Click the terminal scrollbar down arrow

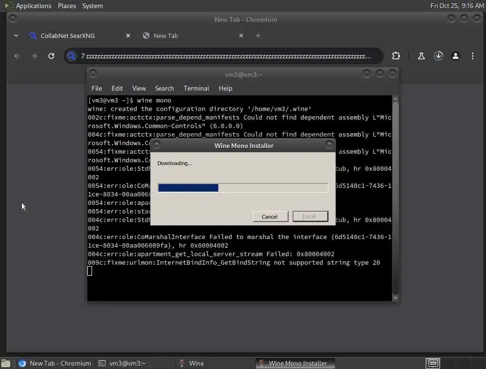pyautogui.click(x=395, y=298)
